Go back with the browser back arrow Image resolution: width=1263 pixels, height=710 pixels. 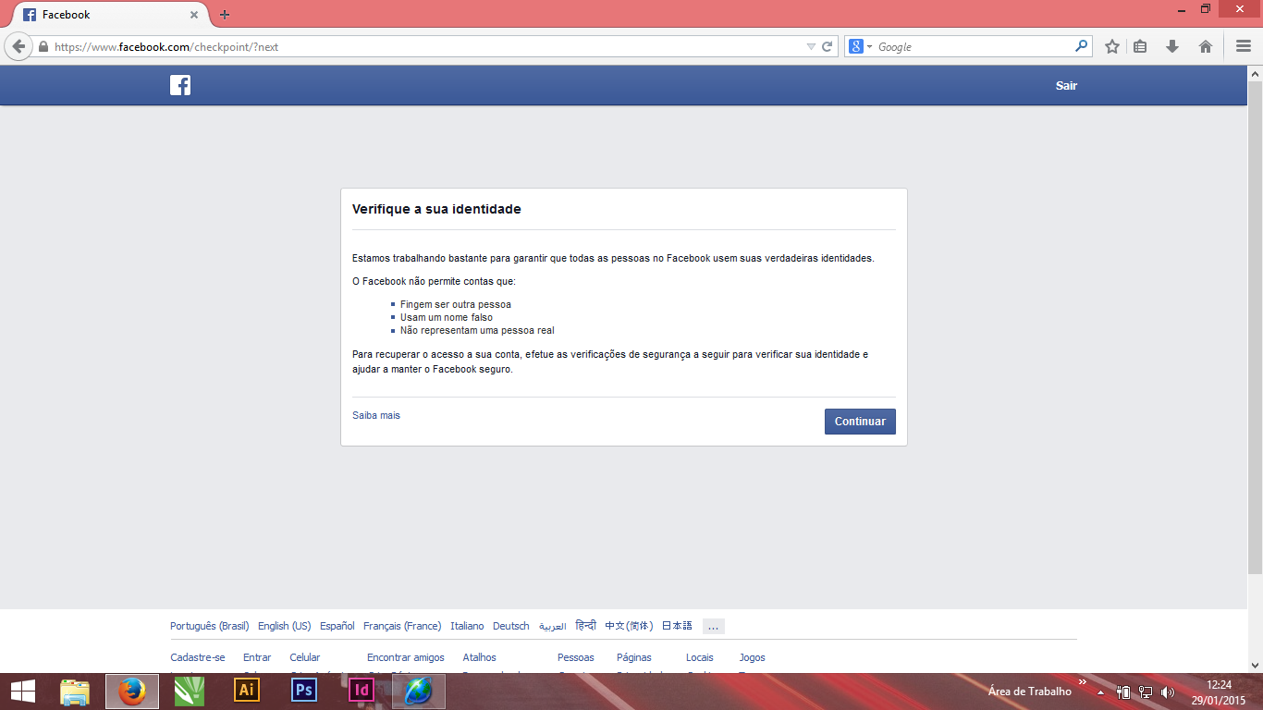pyautogui.click(x=18, y=46)
